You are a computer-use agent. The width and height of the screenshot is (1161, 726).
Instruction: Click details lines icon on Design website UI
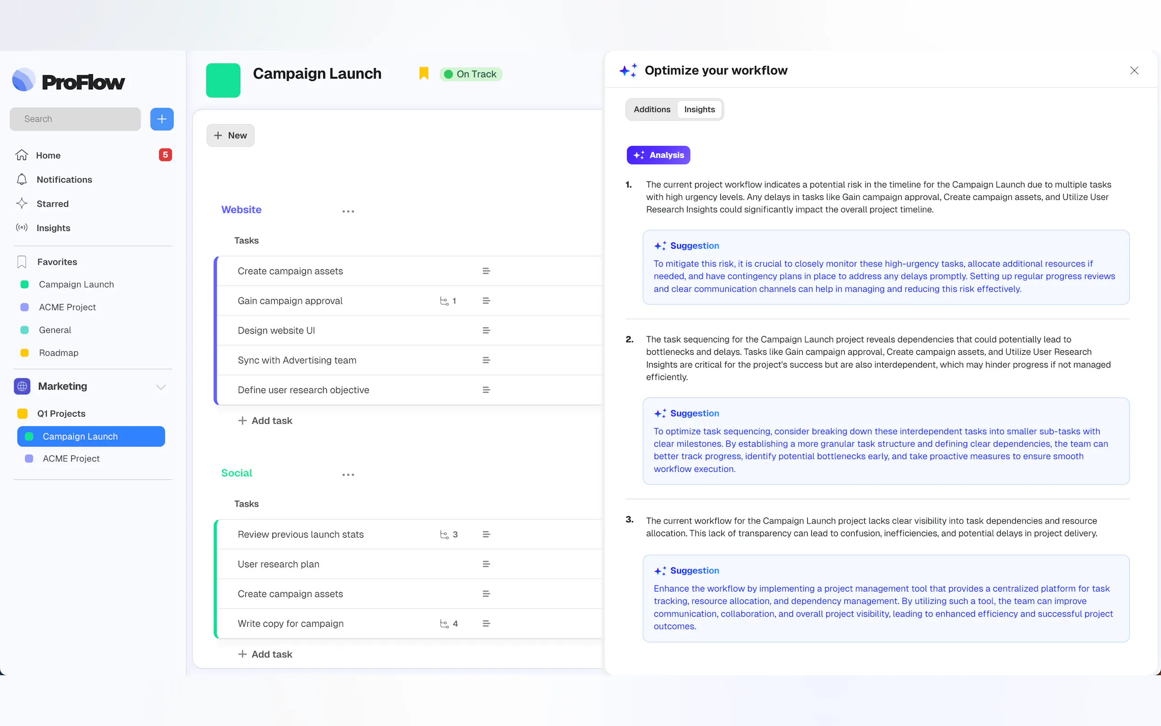(x=486, y=331)
